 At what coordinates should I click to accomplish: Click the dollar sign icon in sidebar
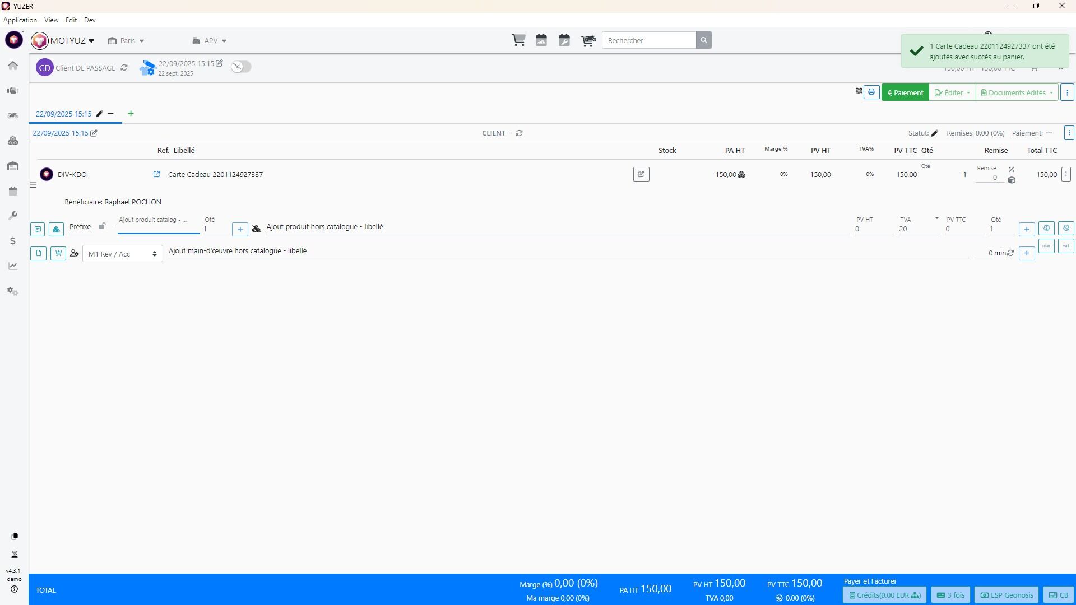(x=13, y=241)
